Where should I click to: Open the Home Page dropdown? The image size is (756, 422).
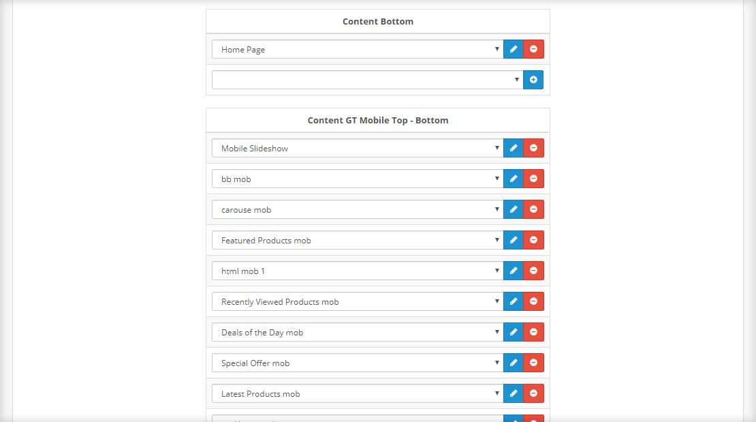coord(358,49)
